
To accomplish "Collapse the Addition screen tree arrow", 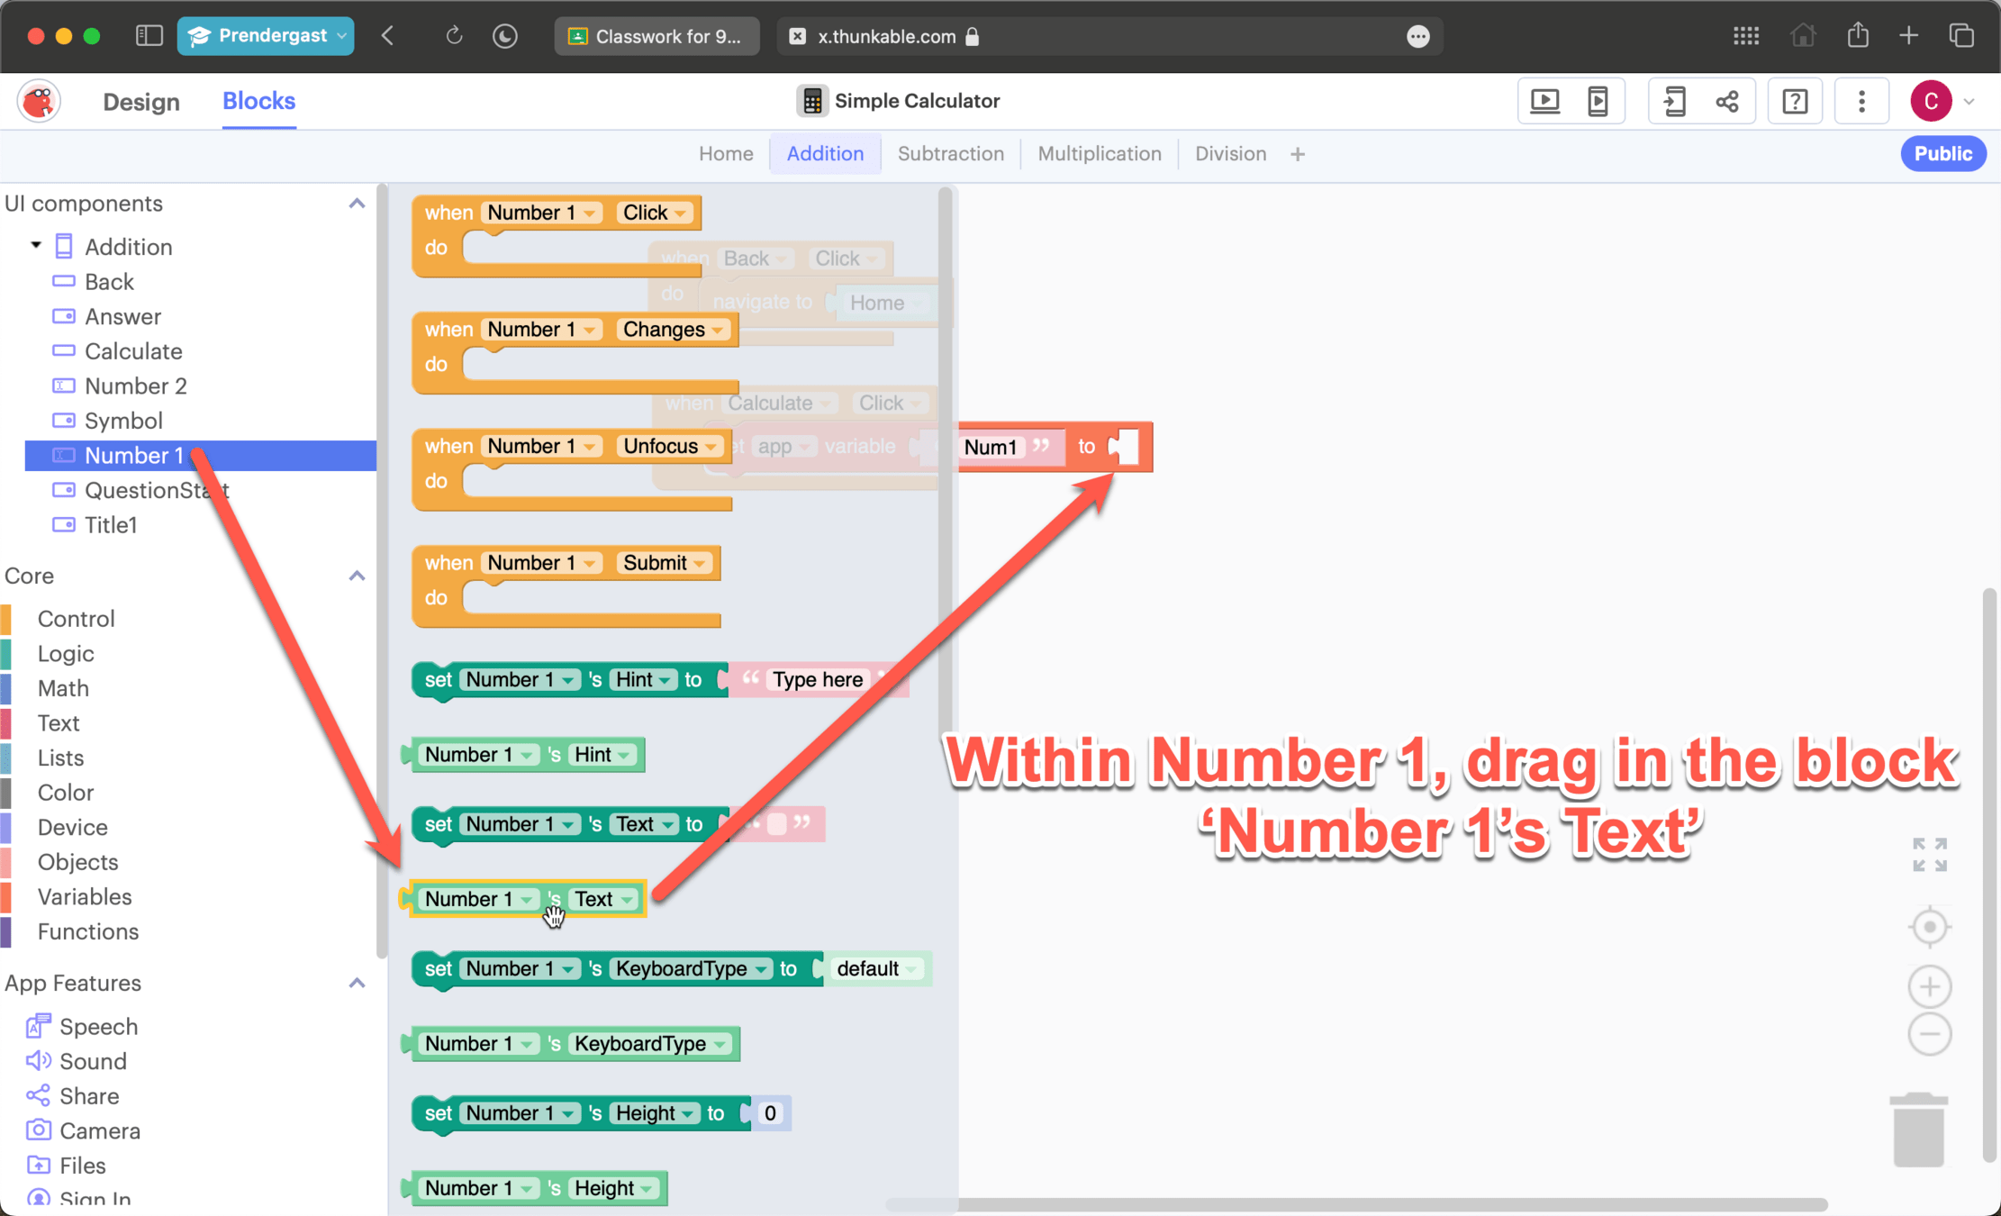I will 36,245.
